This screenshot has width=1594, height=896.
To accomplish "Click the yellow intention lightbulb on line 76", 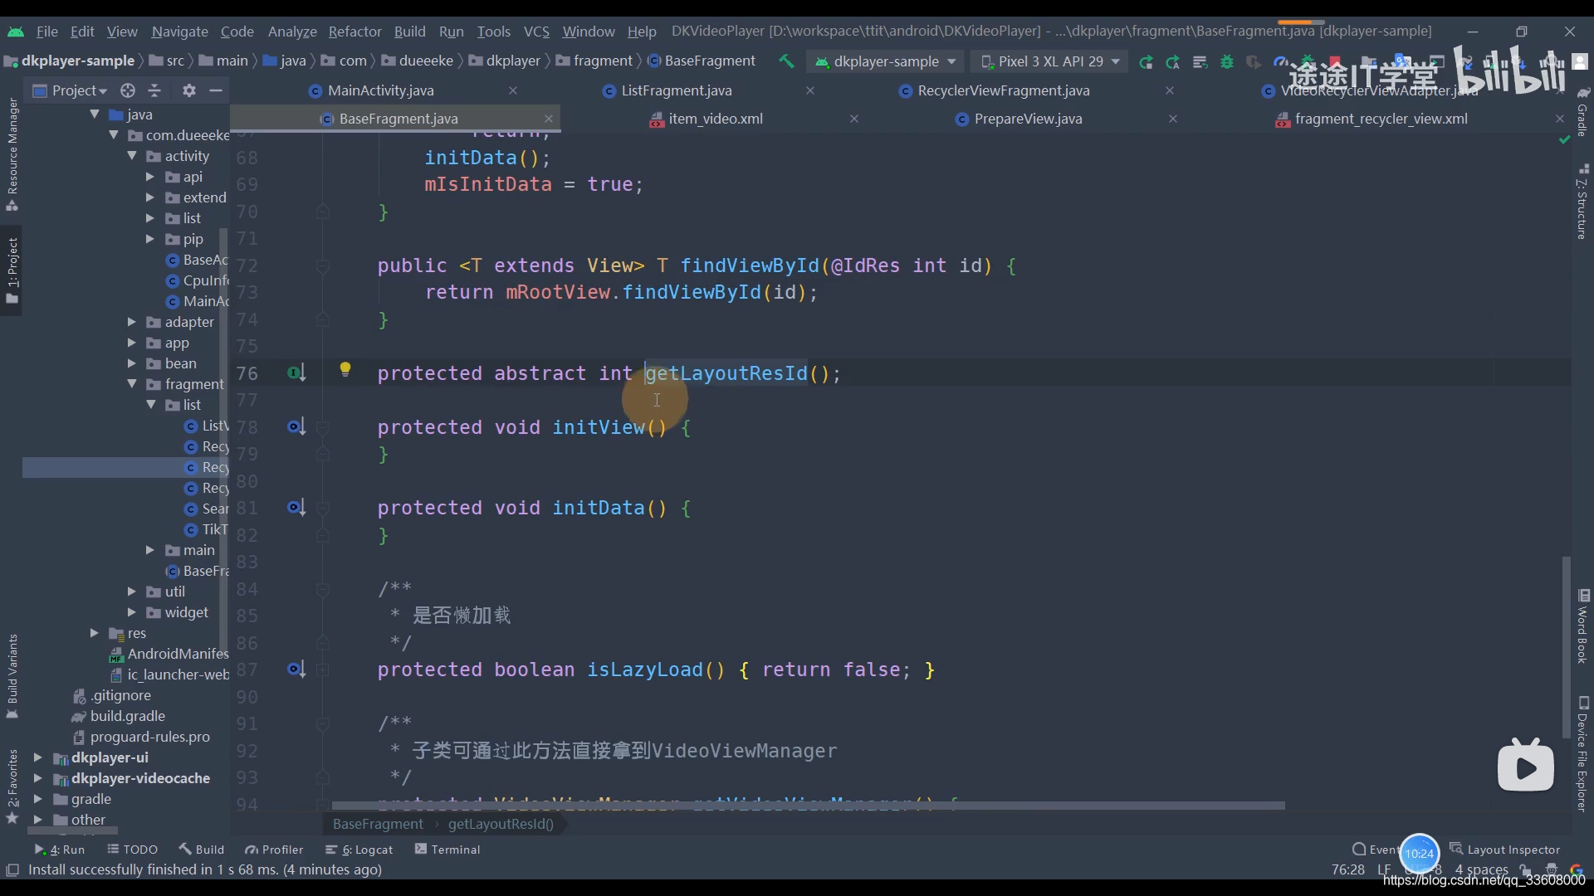I will (345, 370).
